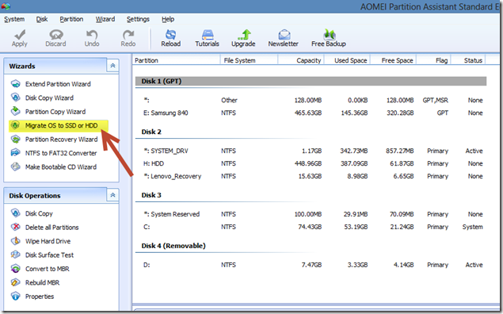Click the 387.09GB used space value
503x314 pixels.
354,164
